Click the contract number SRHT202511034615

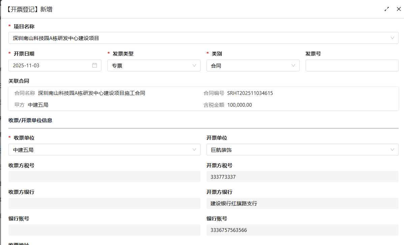click(250, 93)
